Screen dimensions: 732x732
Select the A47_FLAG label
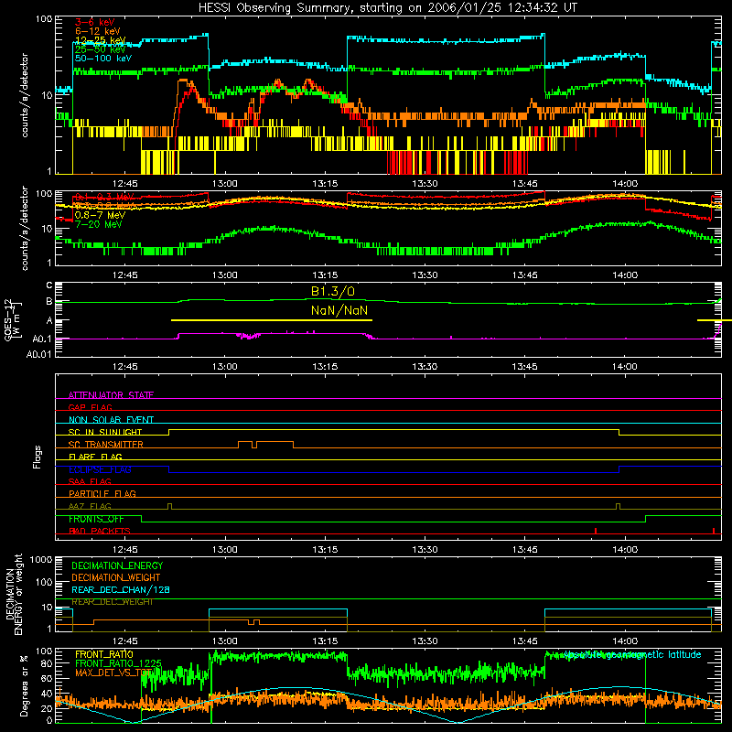[90, 506]
